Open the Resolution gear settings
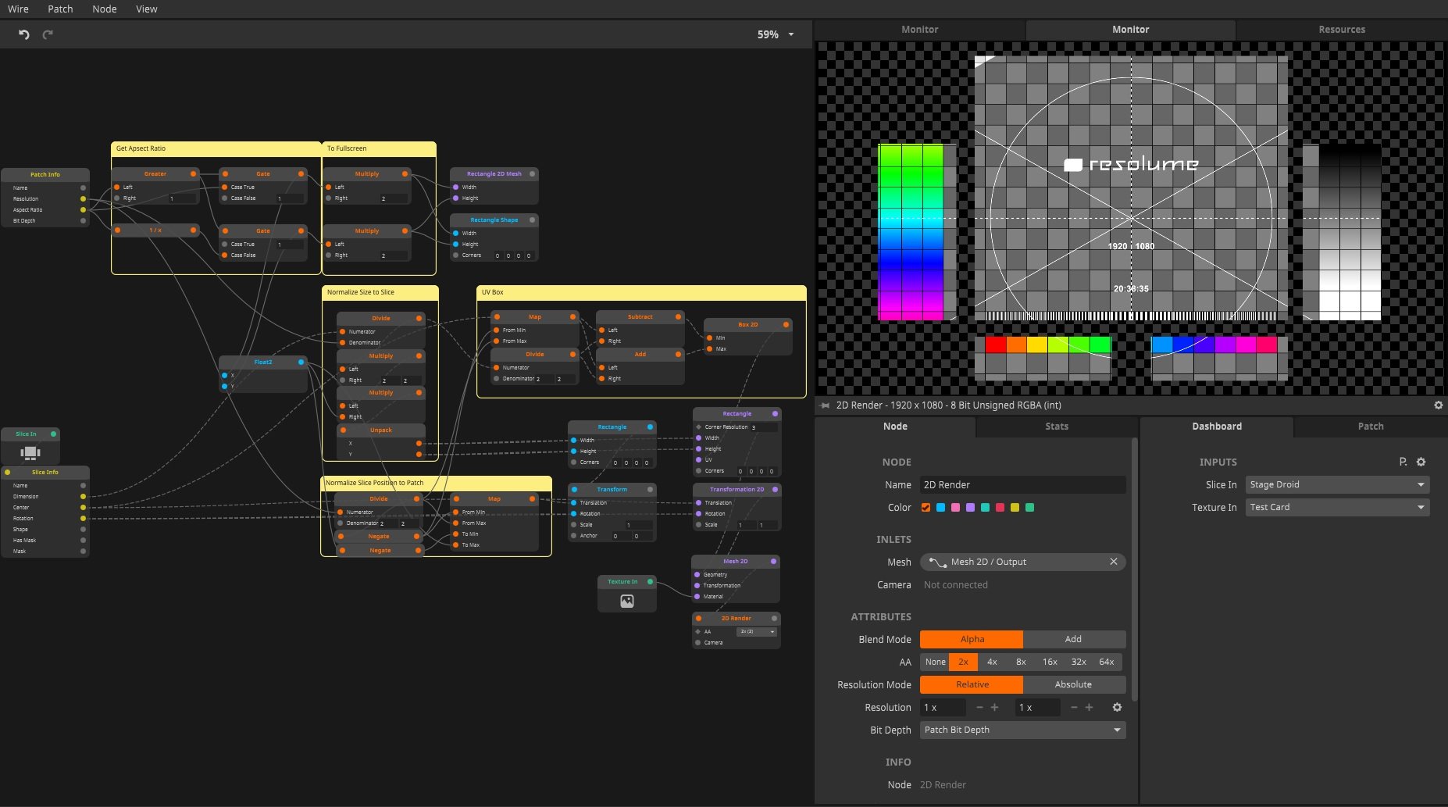The height and width of the screenshot is (807, 1448). tap(1117, 707)
